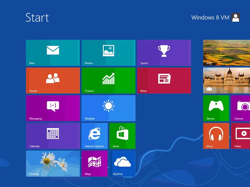Launch the Sports trophy tile
250x187 pixels.
point(164,53)
